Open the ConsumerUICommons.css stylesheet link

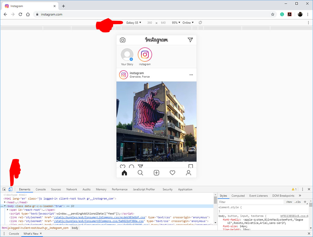99,221
